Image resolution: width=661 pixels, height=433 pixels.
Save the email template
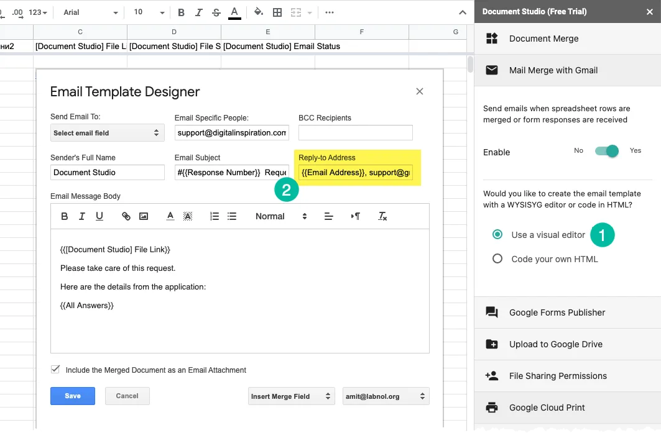click(73, 396)
